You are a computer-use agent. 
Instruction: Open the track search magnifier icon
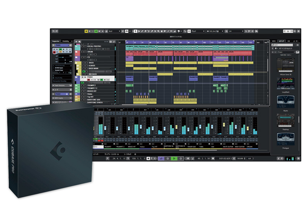tap(114, 42)
